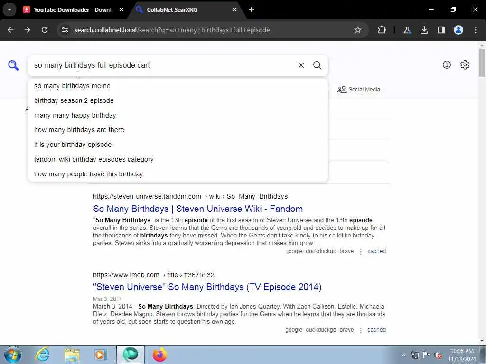
Task: Choose suggestion 'so many birthdays meme'
Action: coord(178,86)
